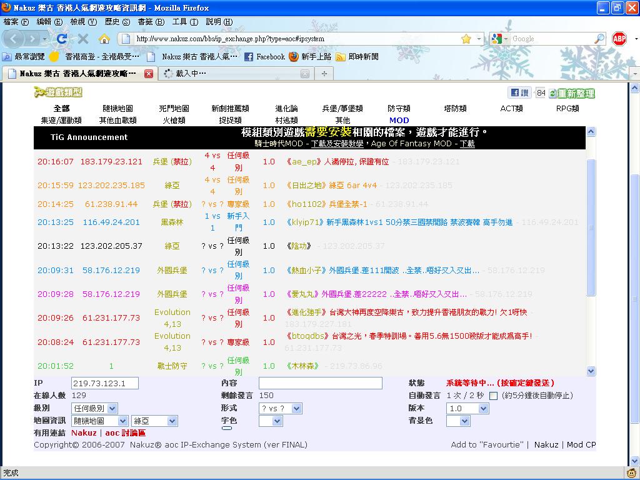Viewport: 640px width, 480px height.
Task: Open the 版本 version dropdown showing 1.0
Action: (x=467, y=408)
